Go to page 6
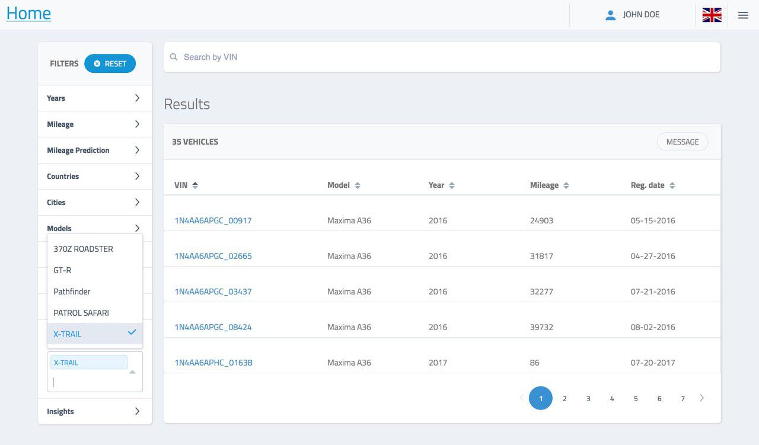 click(659, 398)
